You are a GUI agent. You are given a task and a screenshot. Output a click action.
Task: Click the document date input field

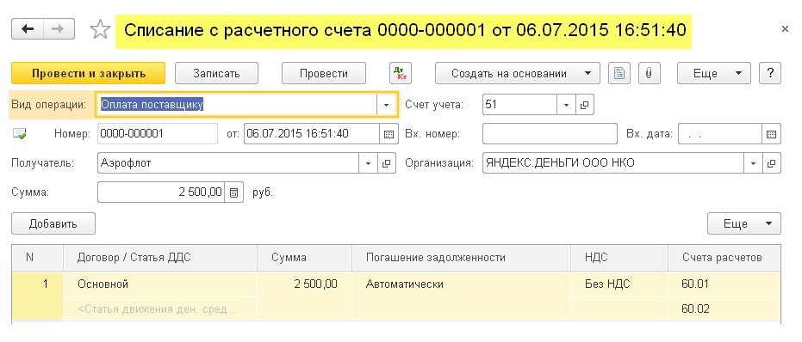click(x=312, y=134)
